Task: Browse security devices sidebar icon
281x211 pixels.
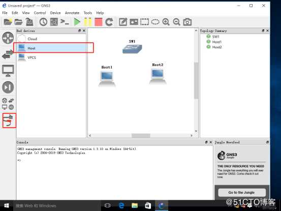Action: point(8,87)
